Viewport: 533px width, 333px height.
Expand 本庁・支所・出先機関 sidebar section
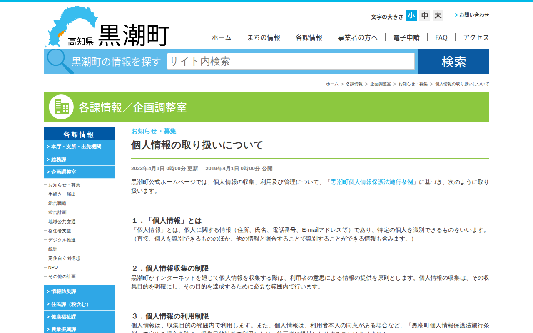tap(79, 147)
